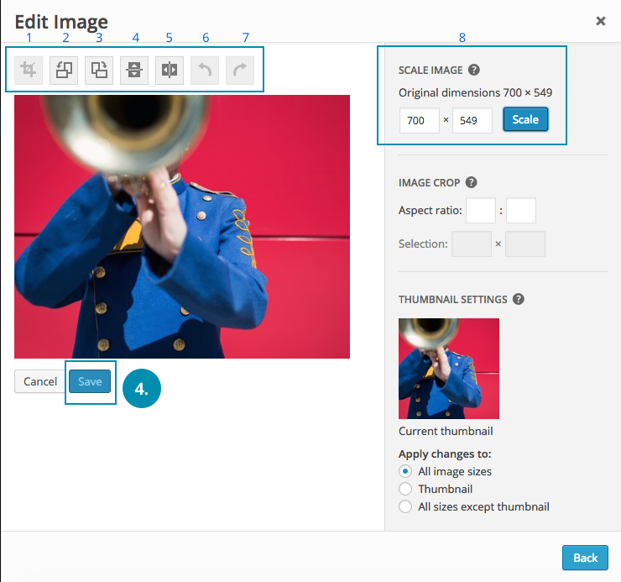This screenshot has width=621, height=582.
Task: Rotate image counter-clockwise
Action: [x=64, y=71]
